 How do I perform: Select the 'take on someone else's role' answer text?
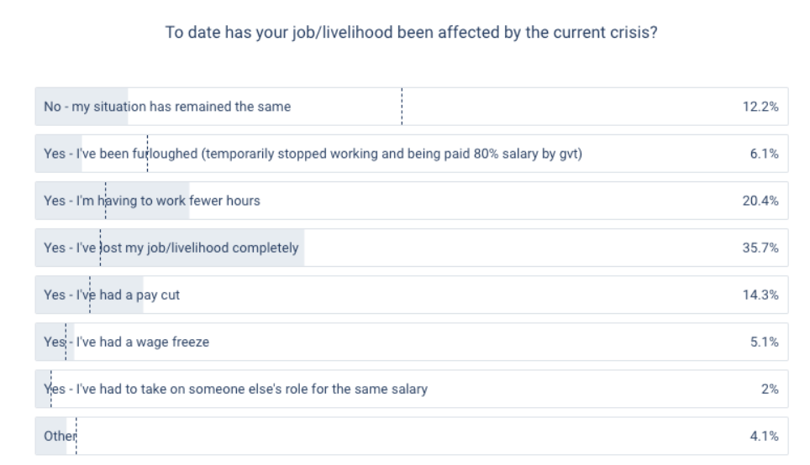coord(235,389)
